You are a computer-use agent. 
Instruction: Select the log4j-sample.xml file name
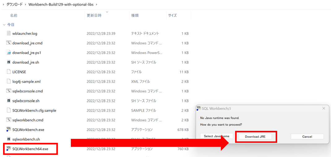coord(26,81)
